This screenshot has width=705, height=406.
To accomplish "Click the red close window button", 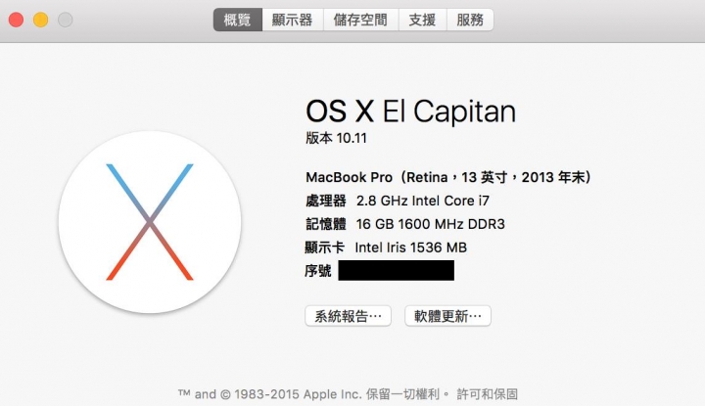I will tap(17, 20).
